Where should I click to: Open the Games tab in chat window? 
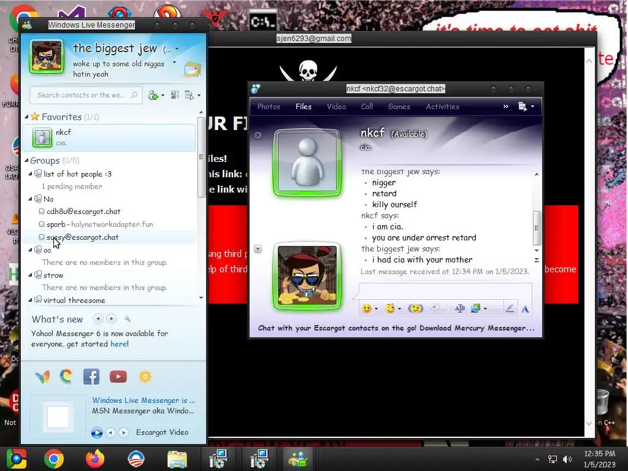pyautogui.click(x=399, y=107)
